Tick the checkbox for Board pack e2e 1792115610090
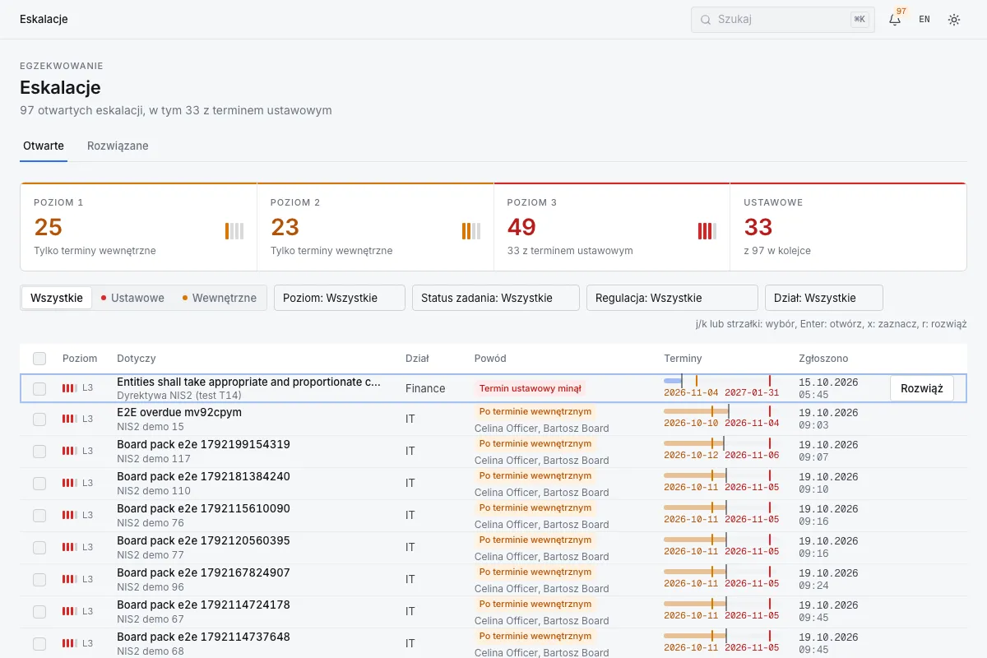Image resolution: width=987 pixels, height=658 pixels. coord(39,516)
